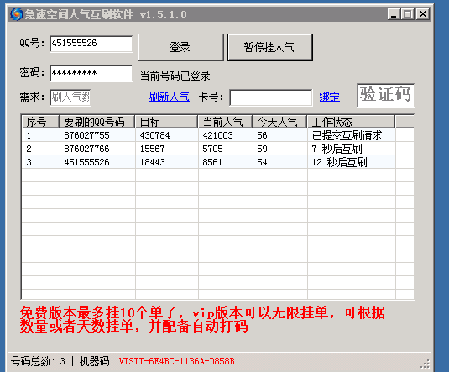
Task: Maximize the window
Action: point(408,14)
